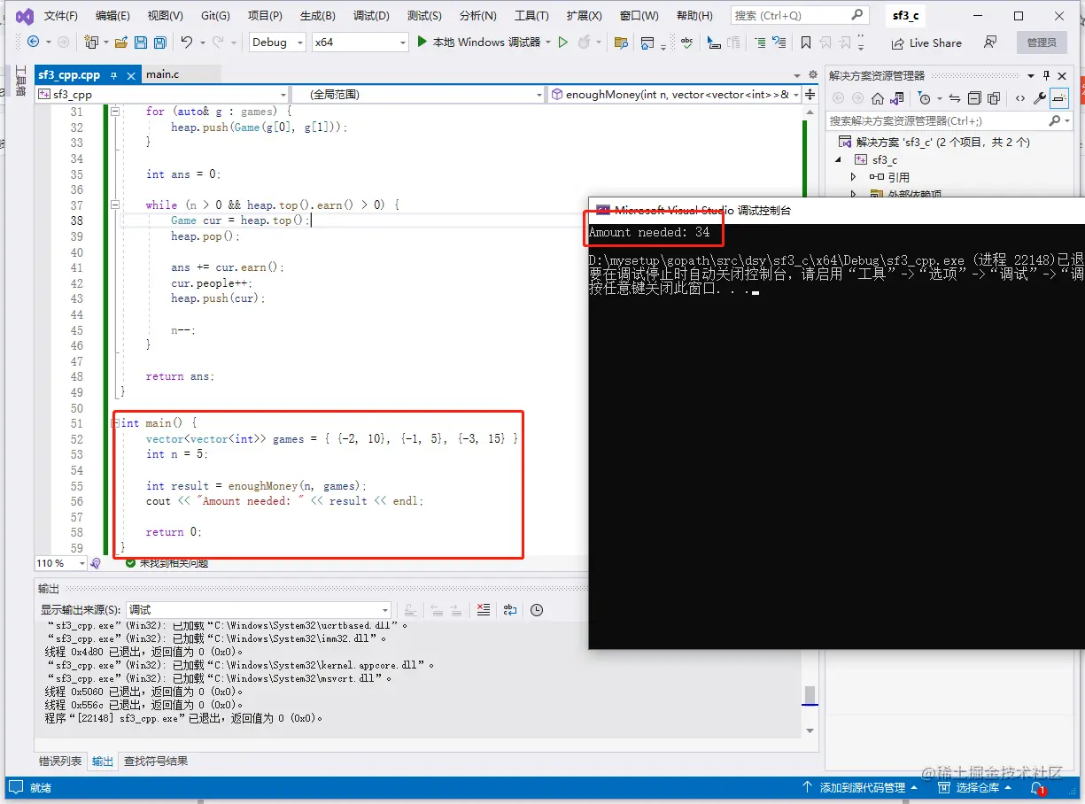Click the clear all output icon
Image resolution: width=1085 pixels, height=804 pixels.
(x=483, y=610)
